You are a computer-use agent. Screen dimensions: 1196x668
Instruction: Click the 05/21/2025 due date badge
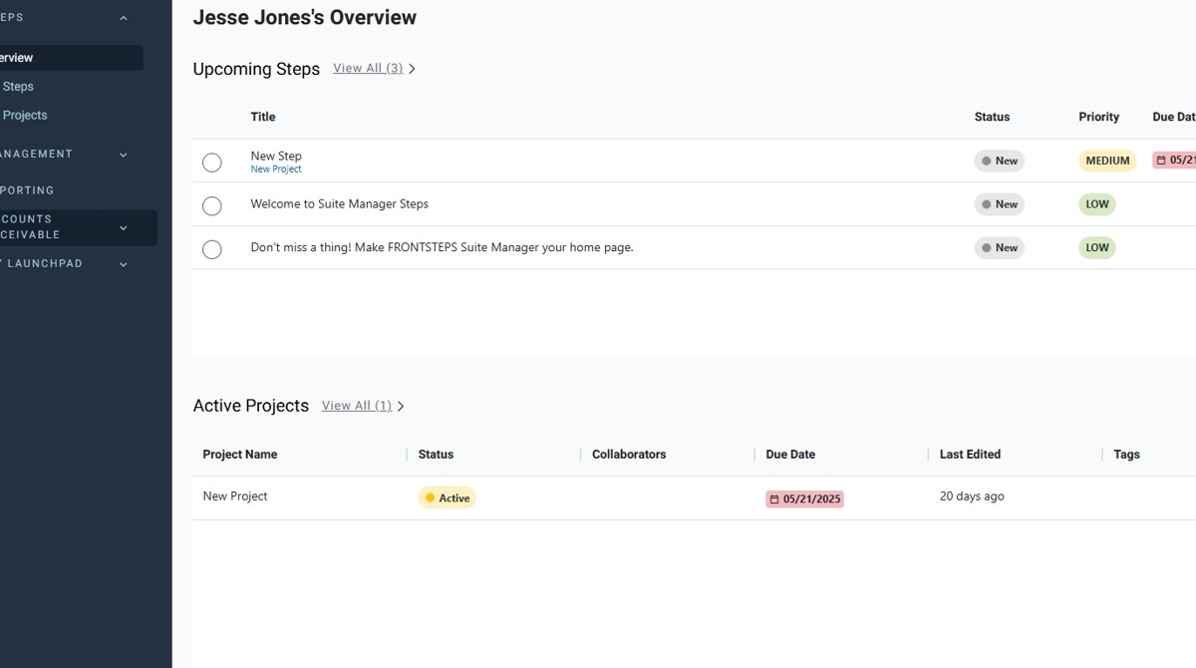pos(804,500)
